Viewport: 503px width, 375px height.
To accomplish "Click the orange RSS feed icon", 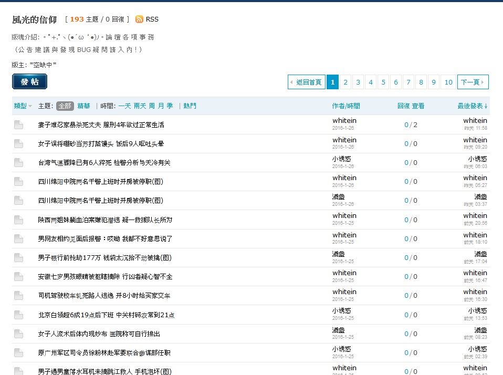I will point(139,19).
